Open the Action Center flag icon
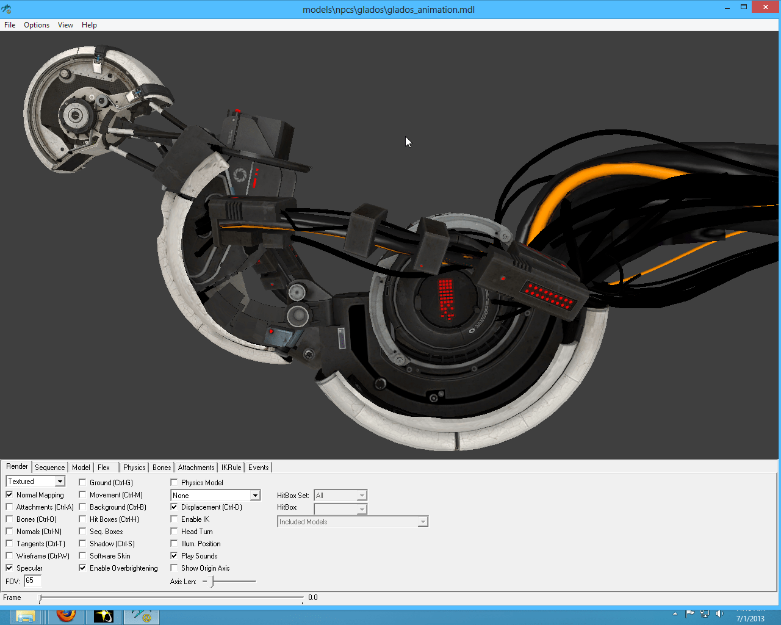The width and height of the screenshot is (781, 625). tap(690, 614)
